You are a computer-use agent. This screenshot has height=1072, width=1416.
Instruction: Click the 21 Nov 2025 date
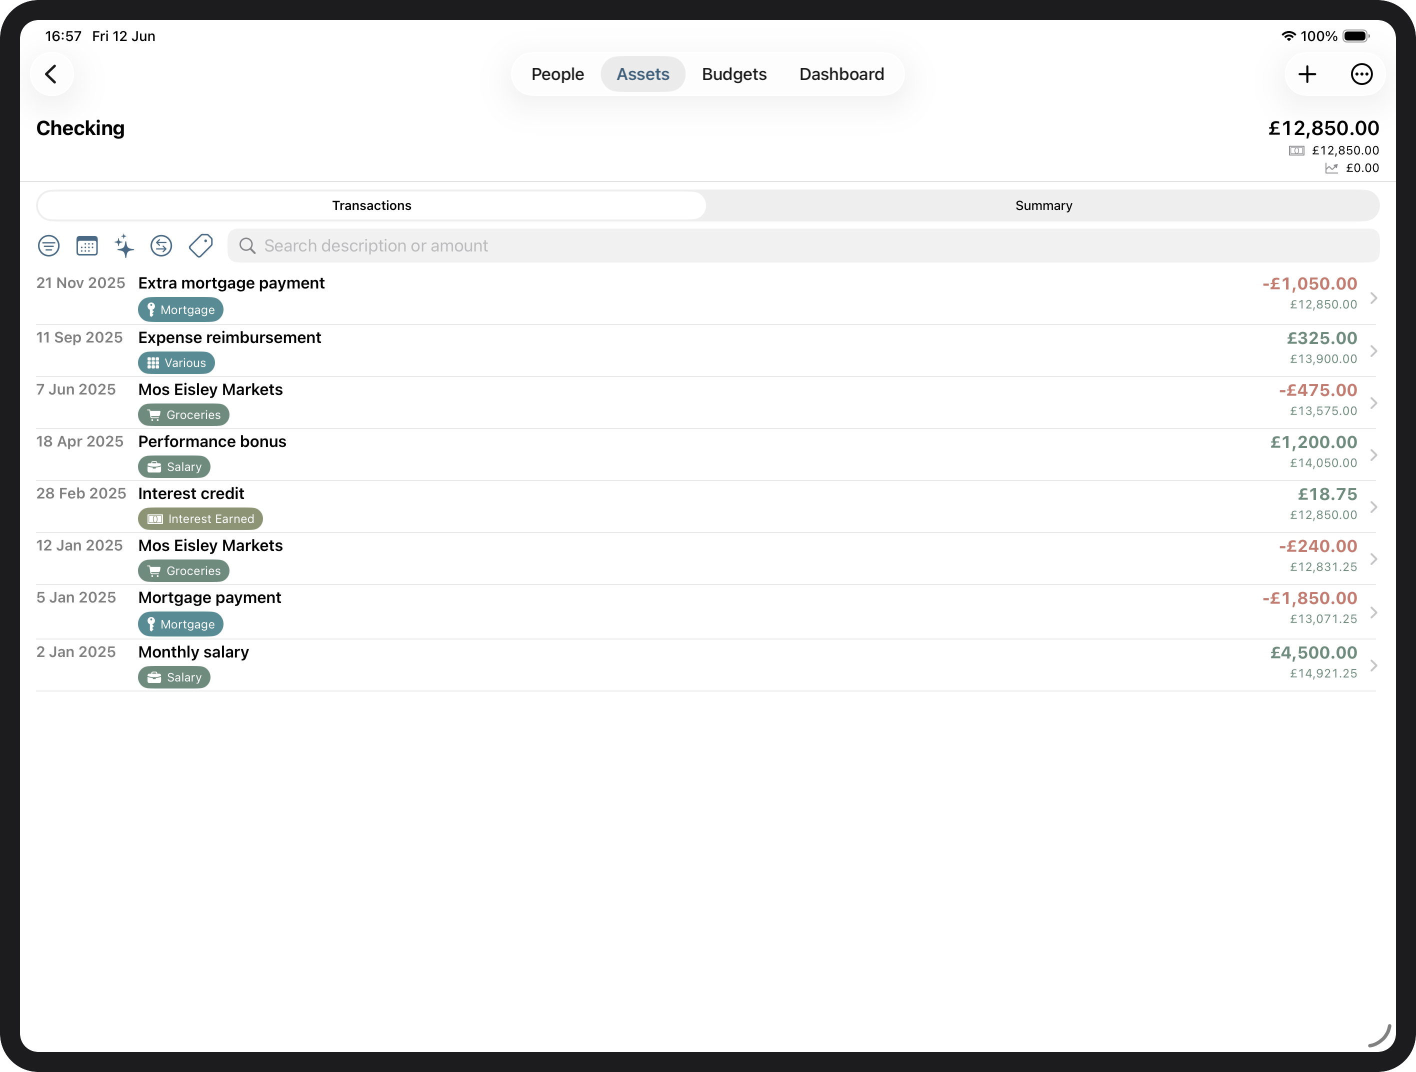[x=80, y=283]
